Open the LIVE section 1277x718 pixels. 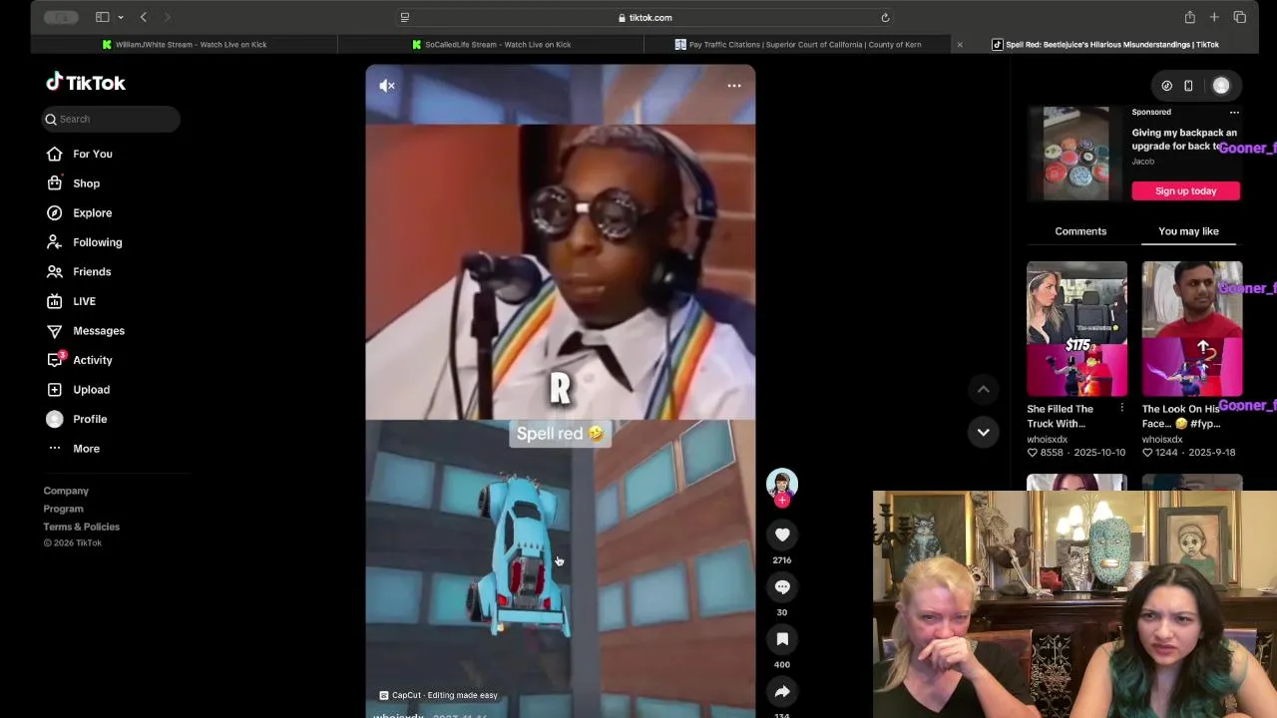point(71,301)
